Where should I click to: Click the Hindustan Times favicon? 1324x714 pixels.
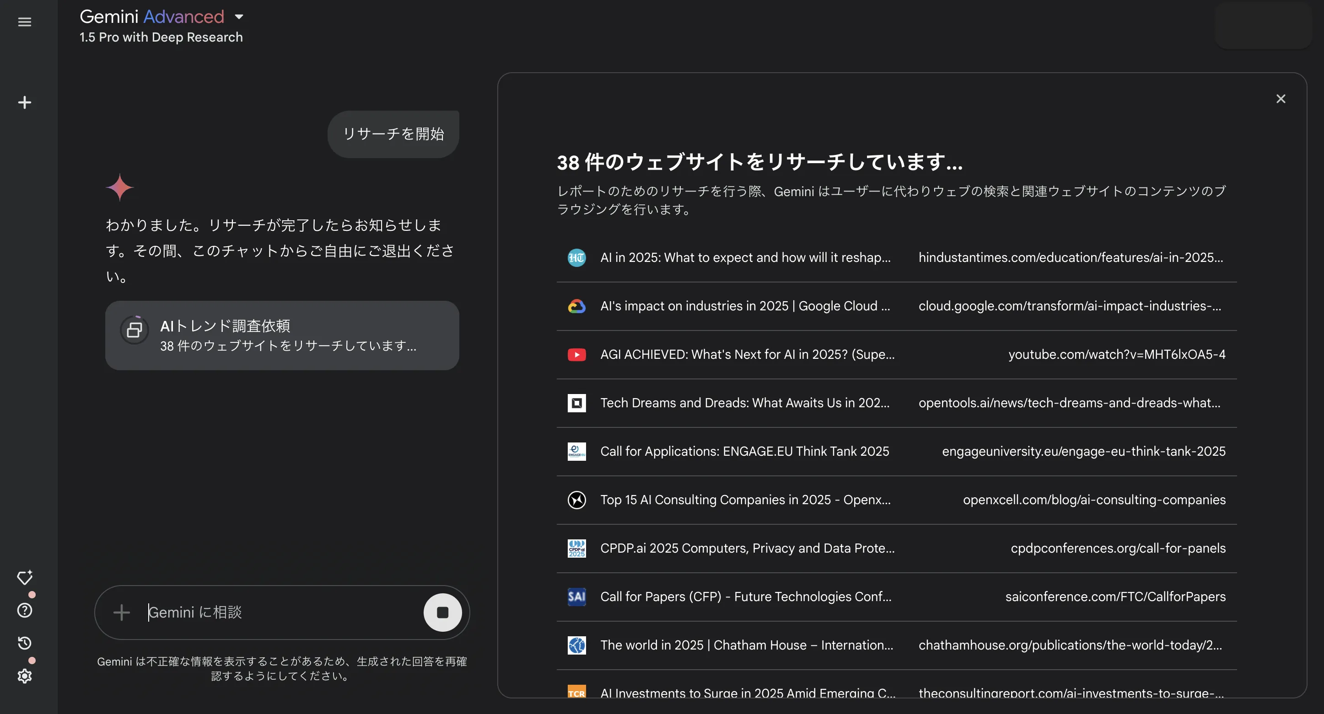pos(576,257)
